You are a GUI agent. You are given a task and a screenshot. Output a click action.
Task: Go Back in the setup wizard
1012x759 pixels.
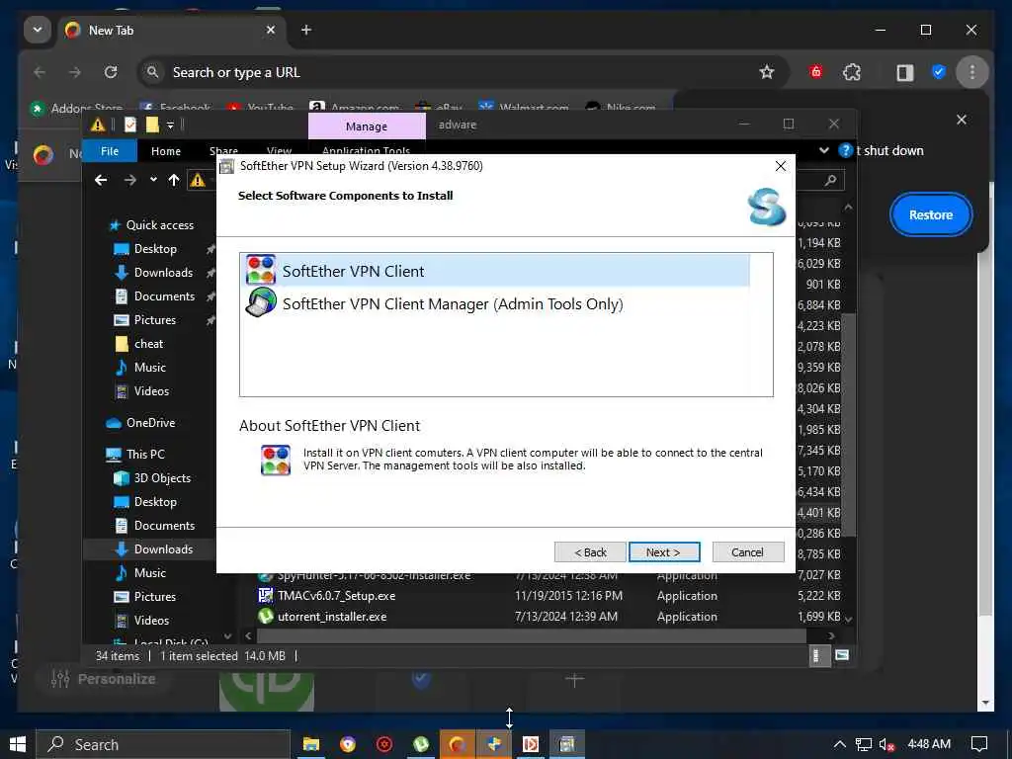click(x=590, y=552)
